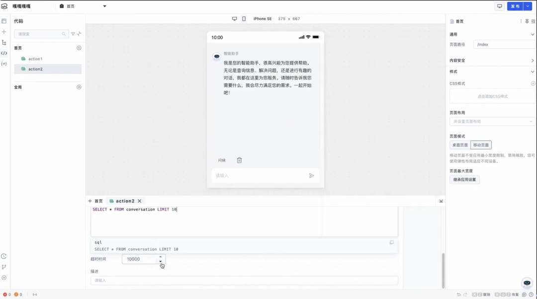537x299 pixels.
Task: Click the send arrow in the chat preview
Action: point(312,175)
